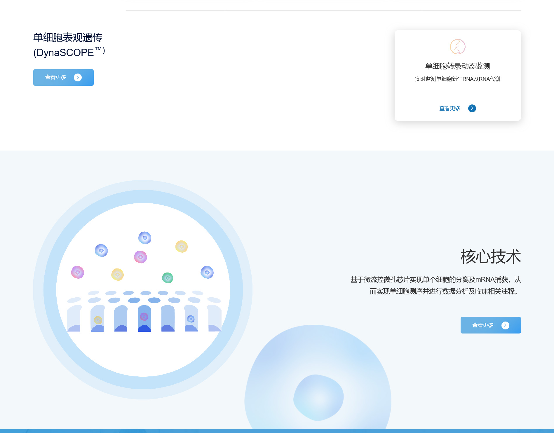Viewport: 554px width, 433px height.
Task: Click the leftmost pink floating cell
Action: (78, 272)
